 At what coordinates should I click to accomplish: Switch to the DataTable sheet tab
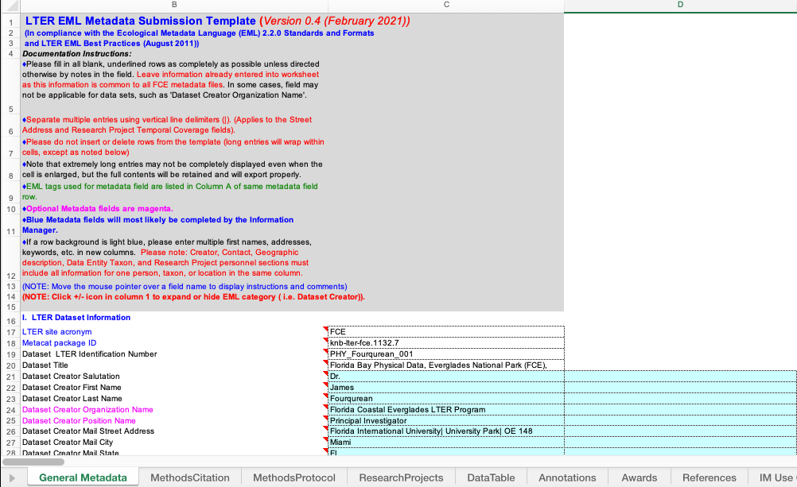pyautogui.click(x=491, y=477)
